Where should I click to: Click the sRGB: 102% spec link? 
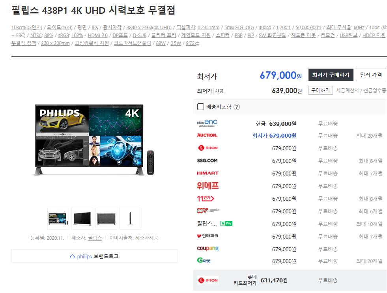click(x=70, y=35)
